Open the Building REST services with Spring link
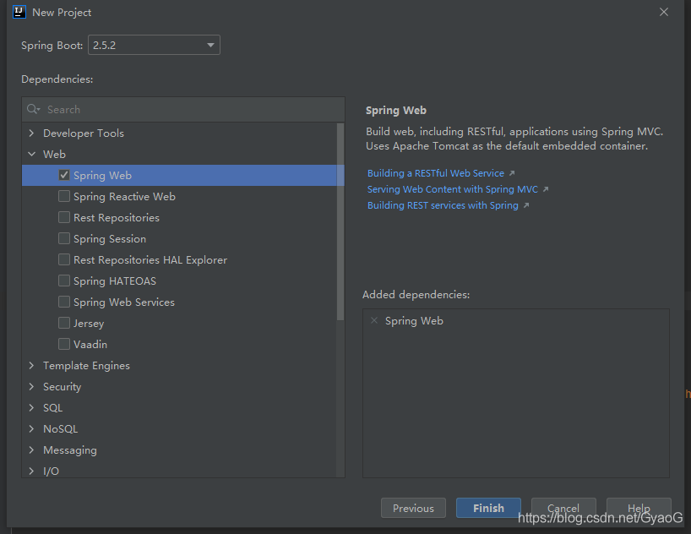This screenshot has width=691, height=534. click(x=443, y=204)
